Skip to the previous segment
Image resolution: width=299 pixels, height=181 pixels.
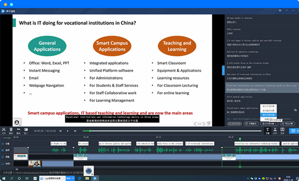click(60, 131)
